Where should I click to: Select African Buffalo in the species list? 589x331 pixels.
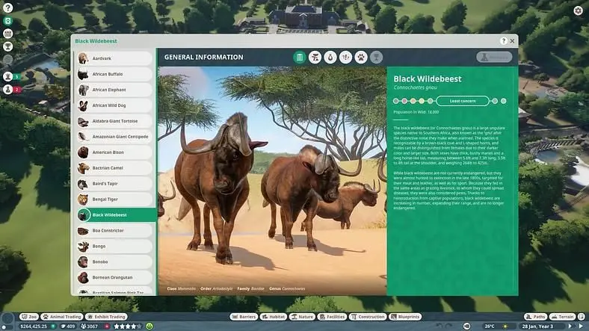pos(114,74)
